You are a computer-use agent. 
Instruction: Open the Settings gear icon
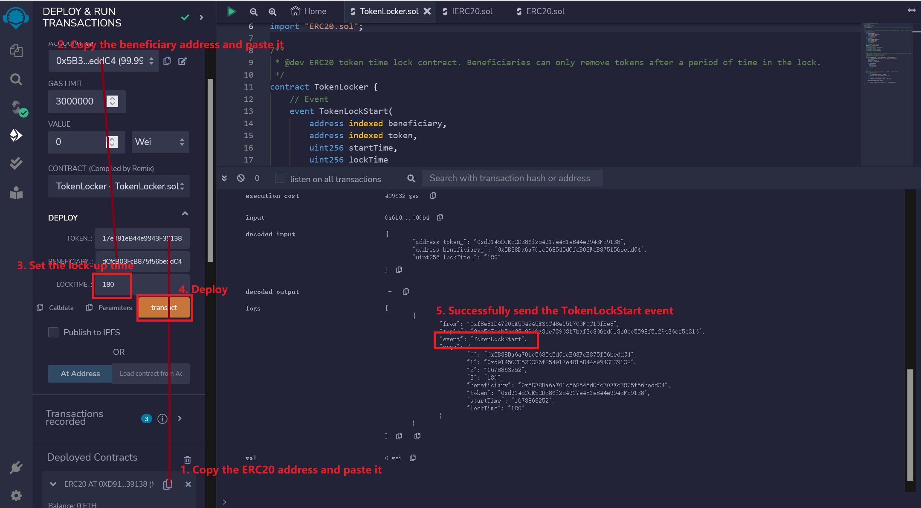(x=16, y=496)
